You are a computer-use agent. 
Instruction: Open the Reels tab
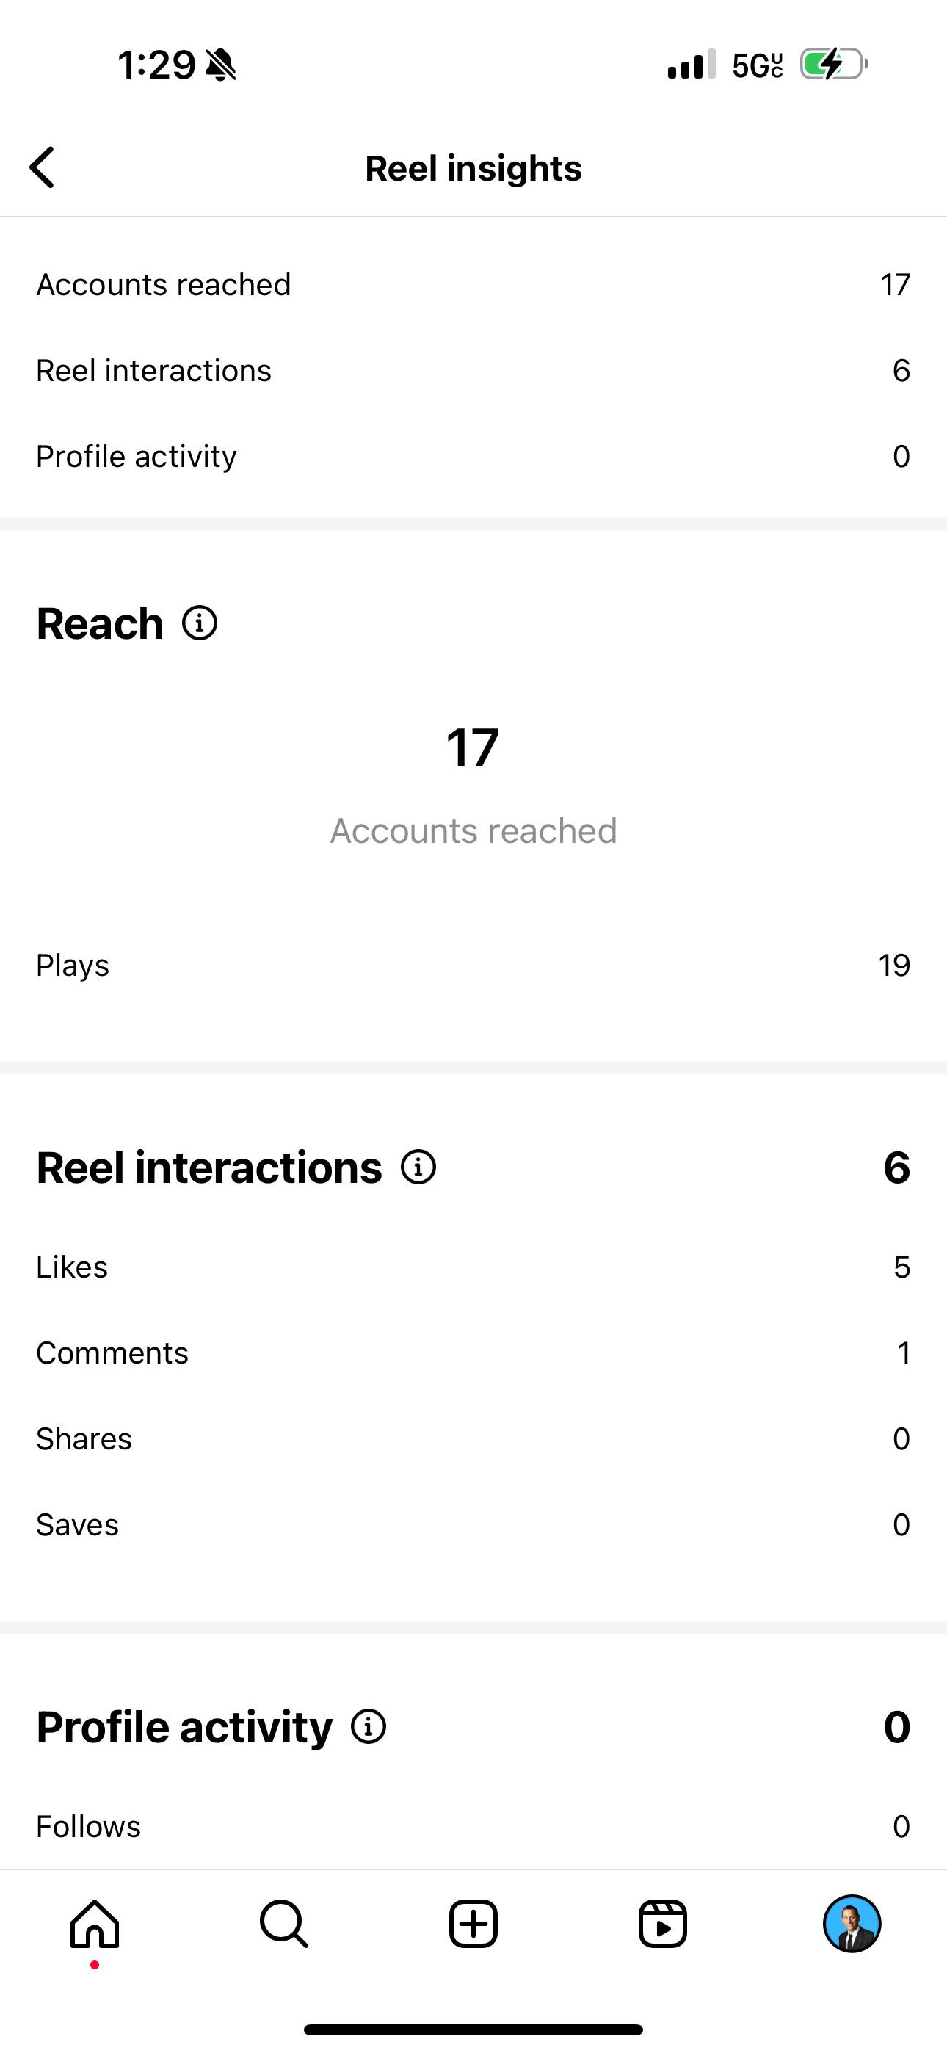coord(662,1924)
